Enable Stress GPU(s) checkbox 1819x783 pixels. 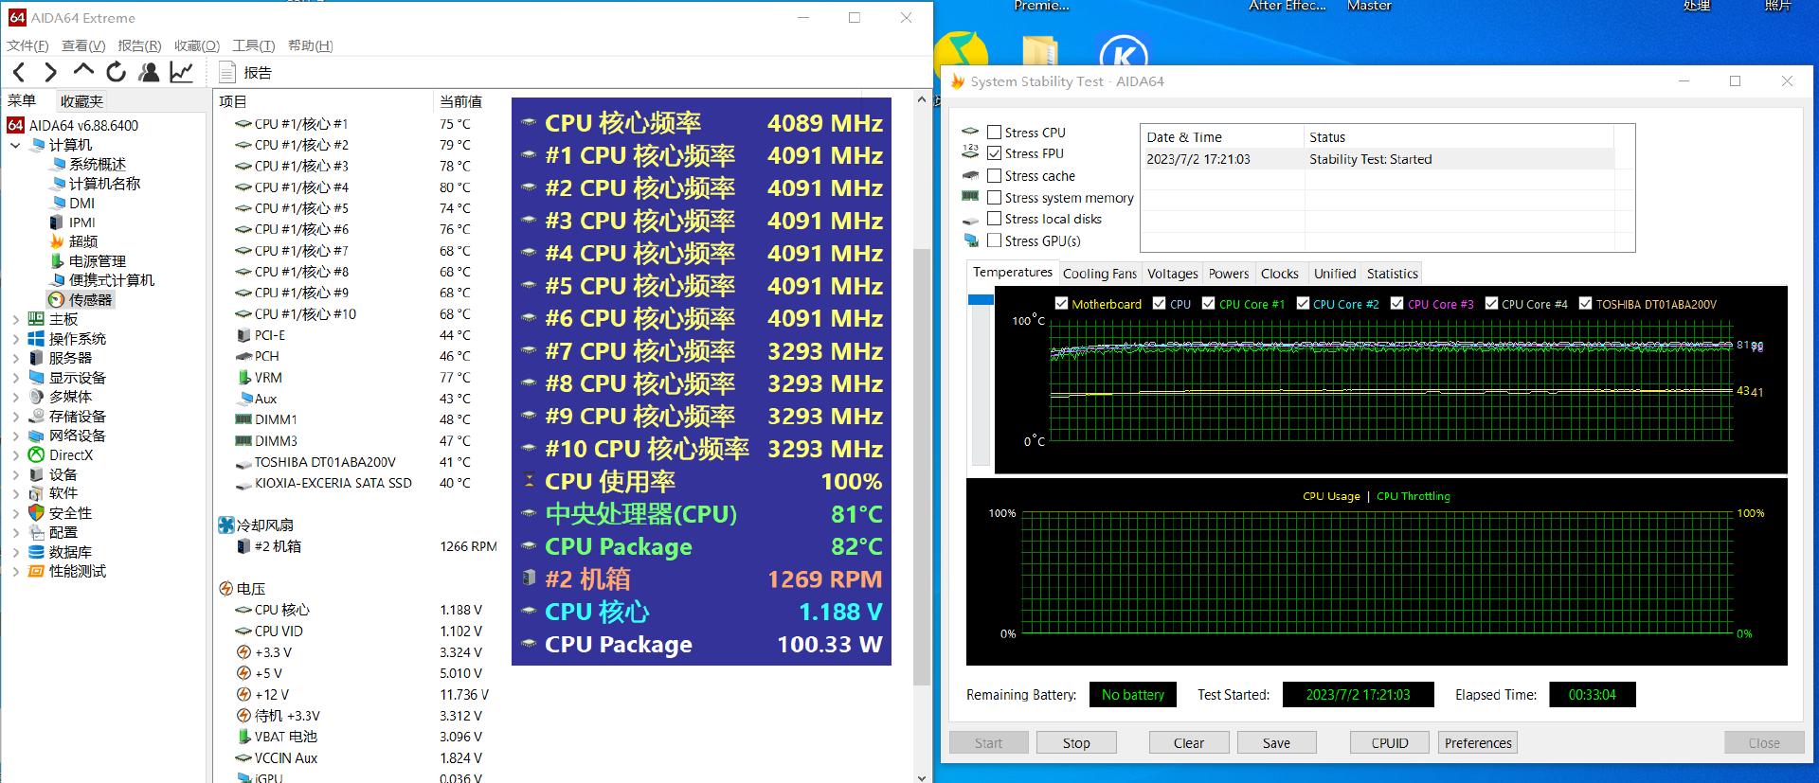(994, 240)
